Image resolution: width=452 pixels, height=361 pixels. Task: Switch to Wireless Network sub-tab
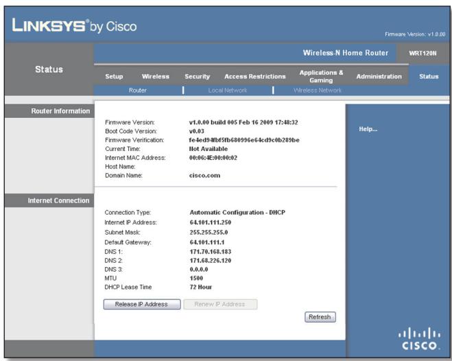tap(317, 91)
